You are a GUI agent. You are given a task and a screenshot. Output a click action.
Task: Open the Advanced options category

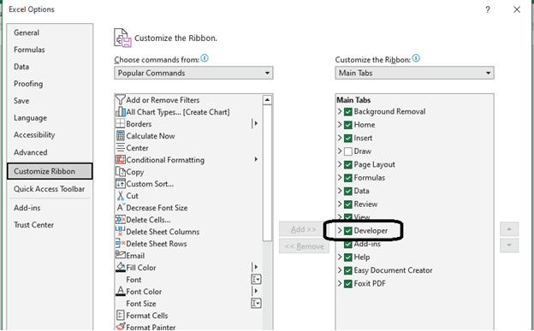[x=50, y=152]
